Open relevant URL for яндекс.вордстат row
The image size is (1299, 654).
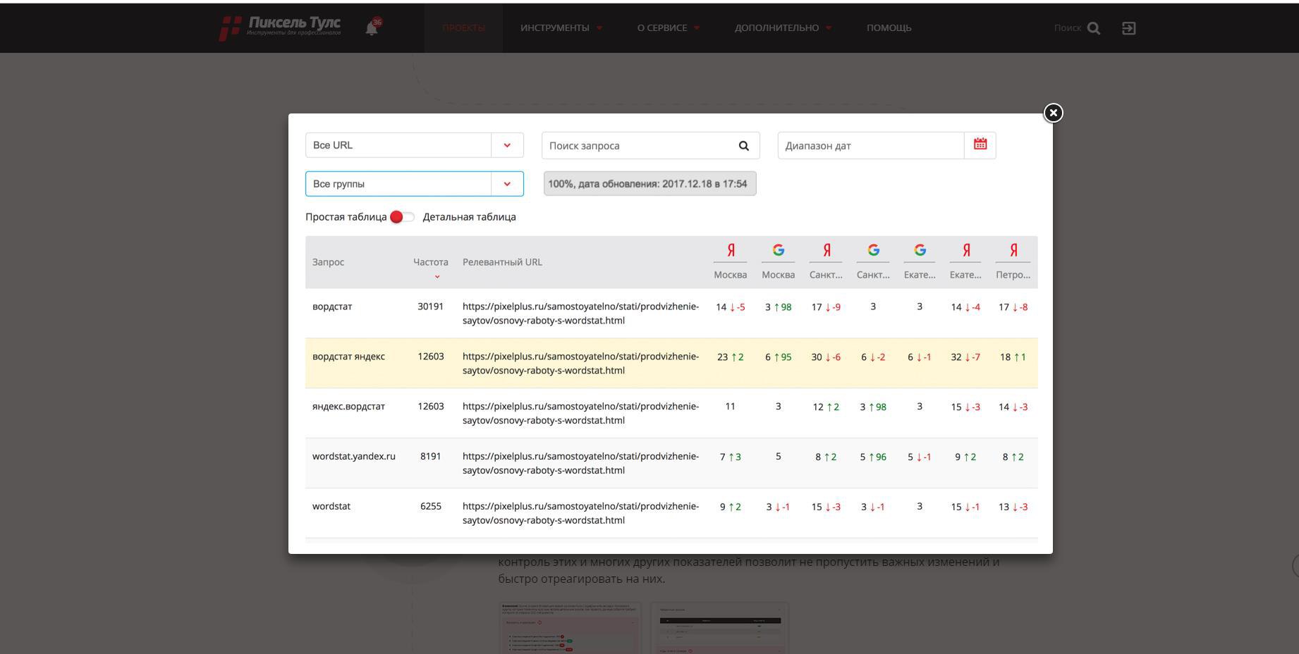pos(580,414)
